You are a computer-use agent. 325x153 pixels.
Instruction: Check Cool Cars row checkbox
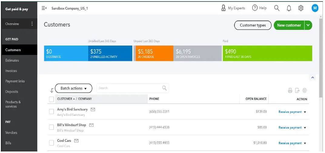[51, 143]
